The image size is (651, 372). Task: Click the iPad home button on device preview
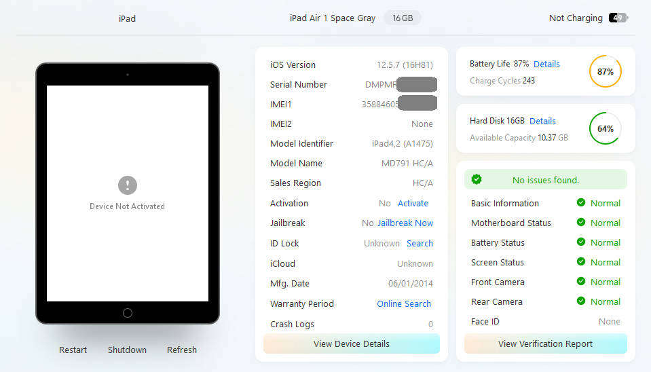point(128,313)
